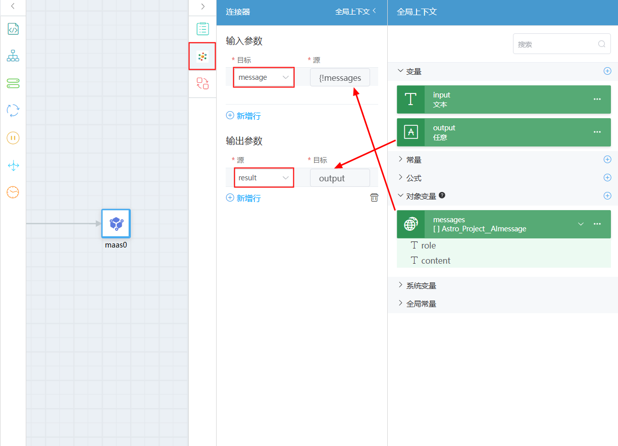Open the result source dropdown
Screen dimensions: 618x446
264,178
